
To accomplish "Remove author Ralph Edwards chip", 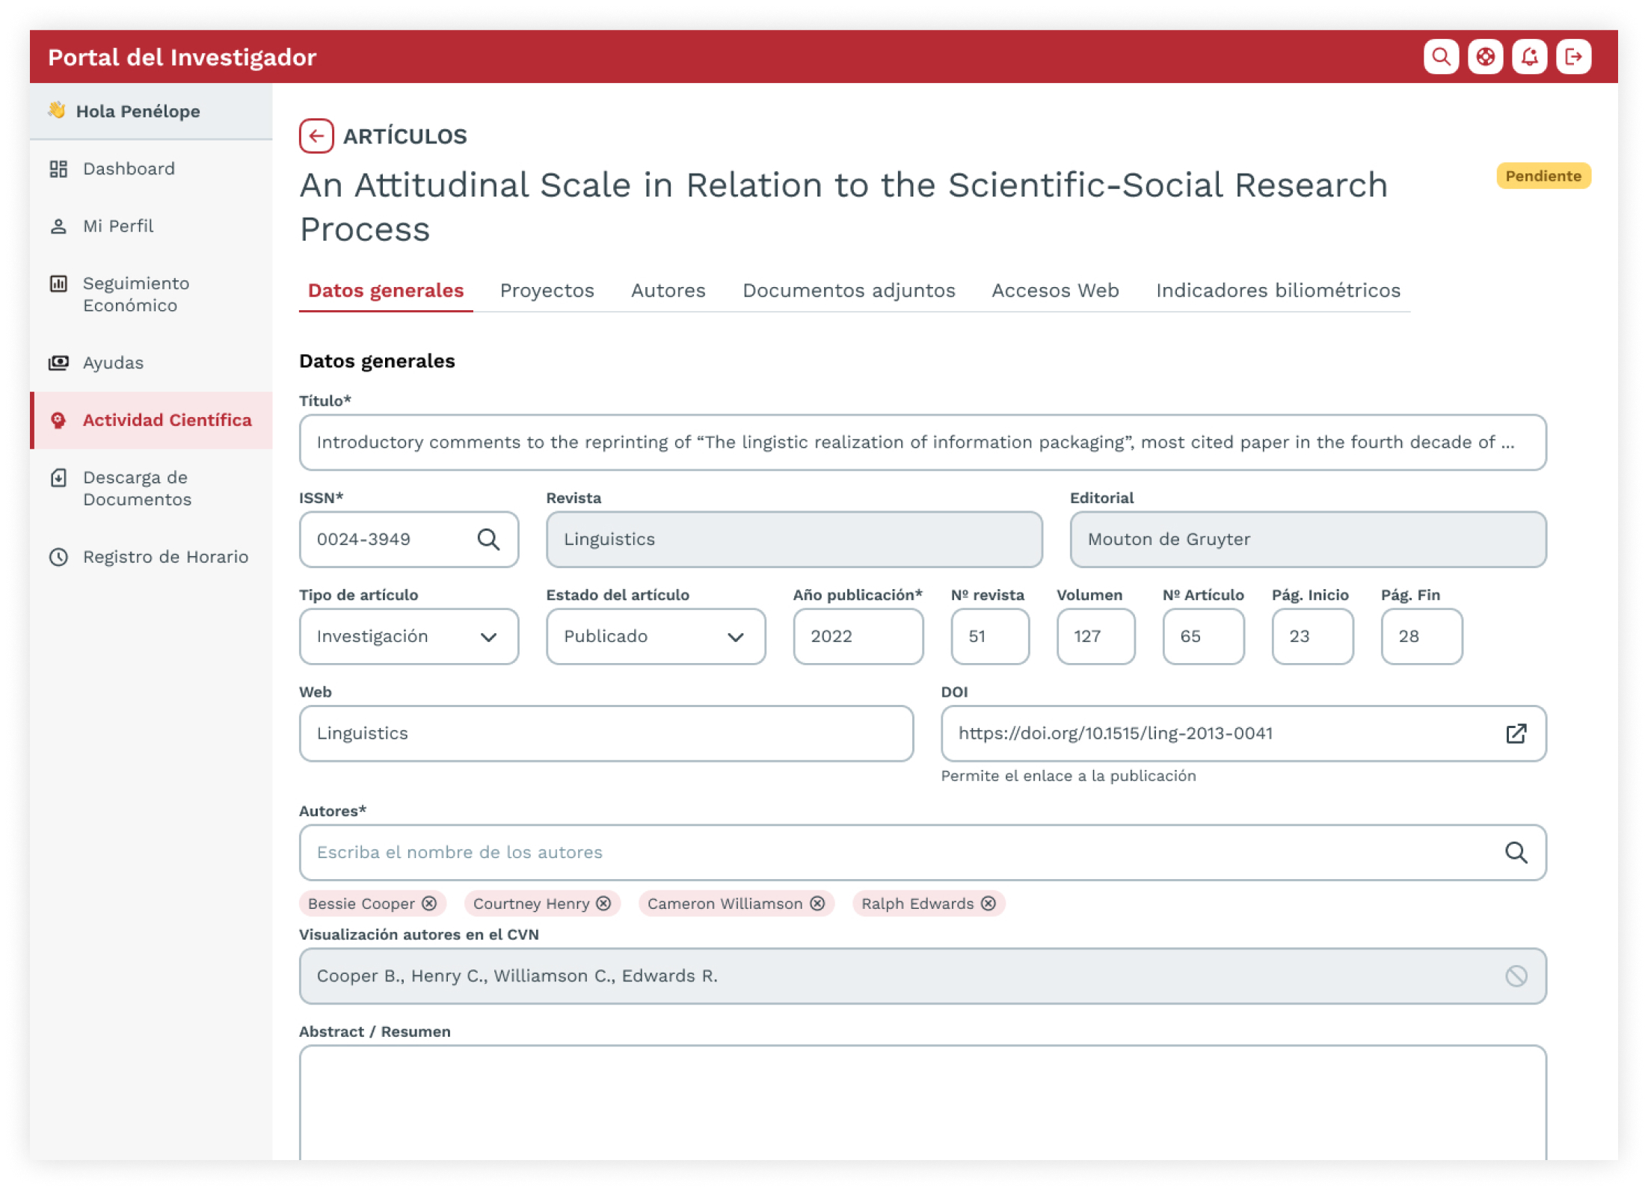I will 989,903.
